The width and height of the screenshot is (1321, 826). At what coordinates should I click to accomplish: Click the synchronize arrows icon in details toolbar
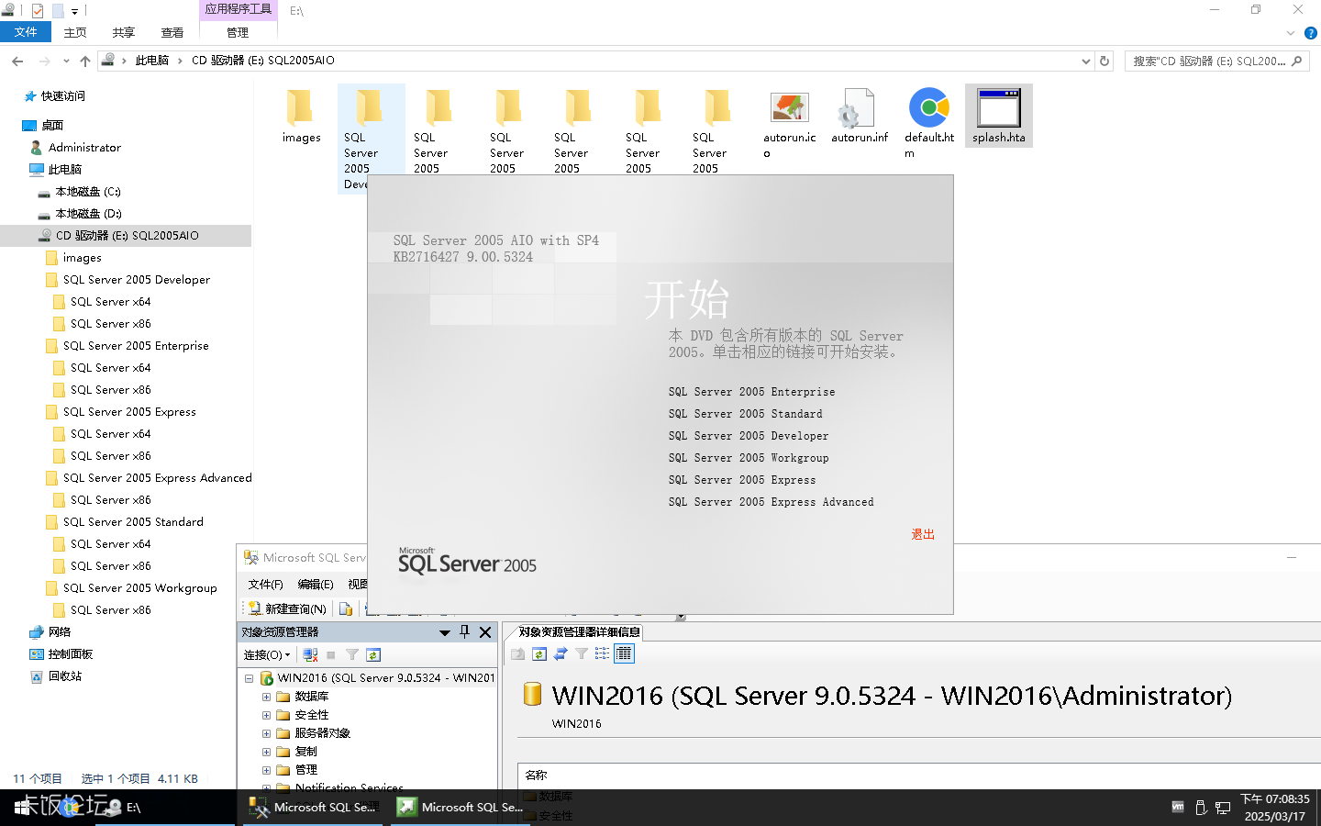pos(561,653)
